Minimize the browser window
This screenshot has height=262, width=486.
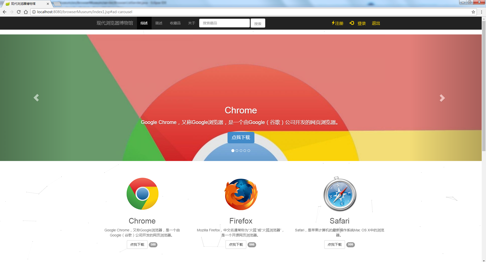(x=463, y=2)
